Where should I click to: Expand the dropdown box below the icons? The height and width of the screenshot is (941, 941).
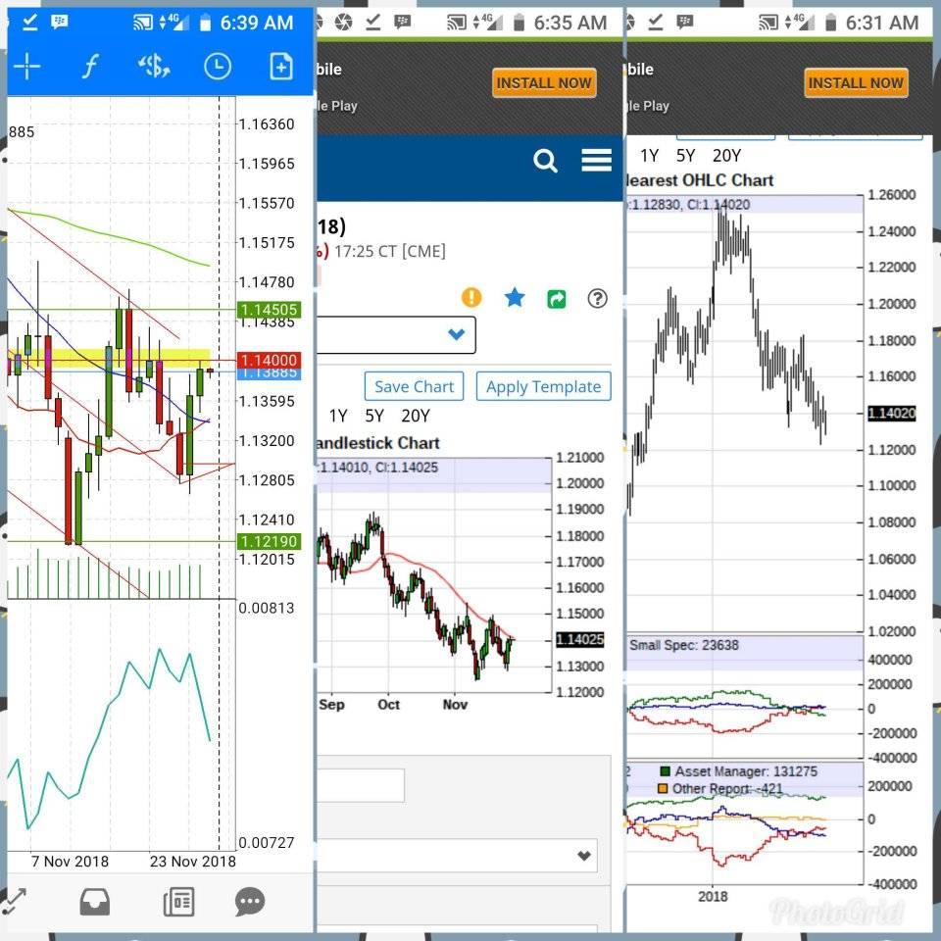tap(396, 335)
